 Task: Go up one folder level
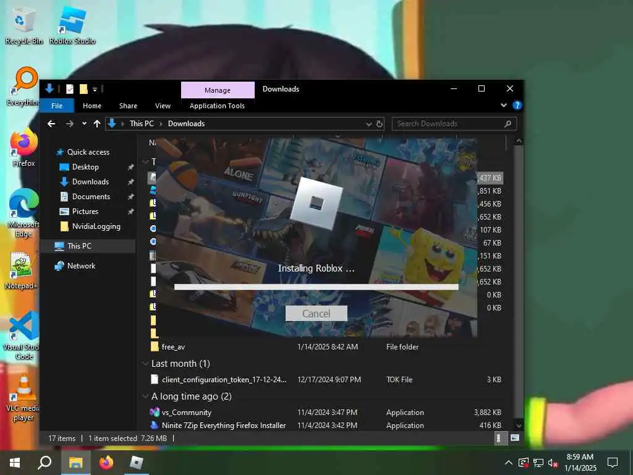(x=97, y=124)
